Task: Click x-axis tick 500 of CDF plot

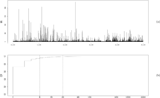Action: (116, 97)
